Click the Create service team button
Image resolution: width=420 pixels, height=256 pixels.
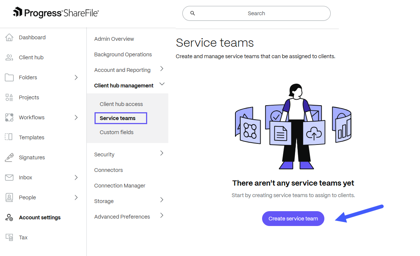click(293, 219)
